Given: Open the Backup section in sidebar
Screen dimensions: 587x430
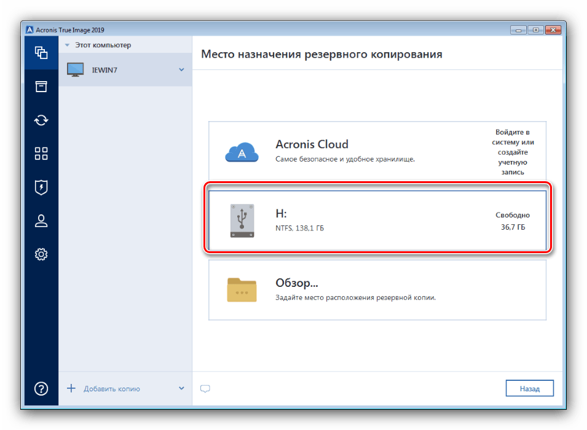Looking at the screenshot, I should 41,53.
